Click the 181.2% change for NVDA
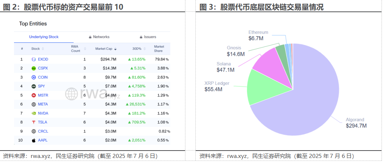 137,113
